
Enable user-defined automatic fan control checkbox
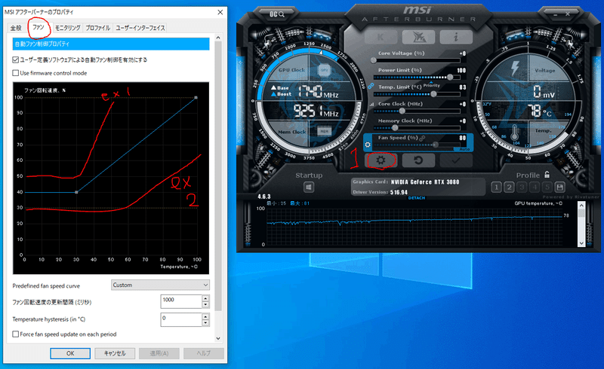[15, 59]
